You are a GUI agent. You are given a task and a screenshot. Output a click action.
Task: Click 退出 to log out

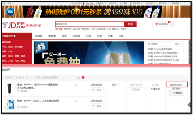[81, 3]
